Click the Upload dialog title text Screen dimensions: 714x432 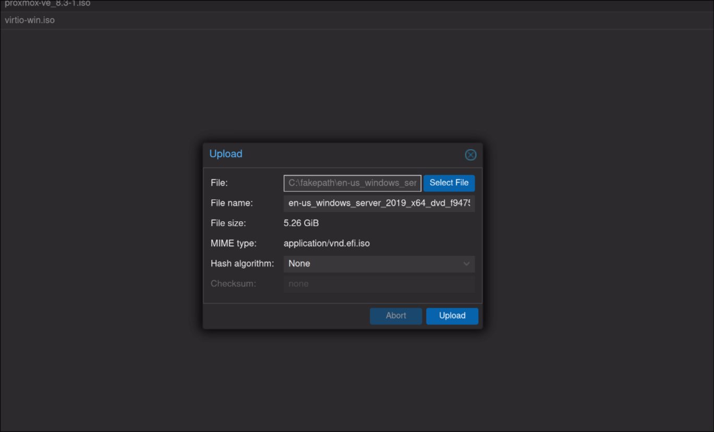226,154
